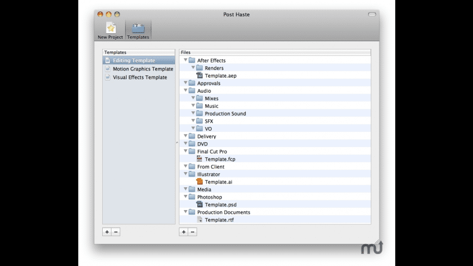Screen dimensions: 473x266
Task: Select the 'SFX' folder name
Action: coord(209,121)
